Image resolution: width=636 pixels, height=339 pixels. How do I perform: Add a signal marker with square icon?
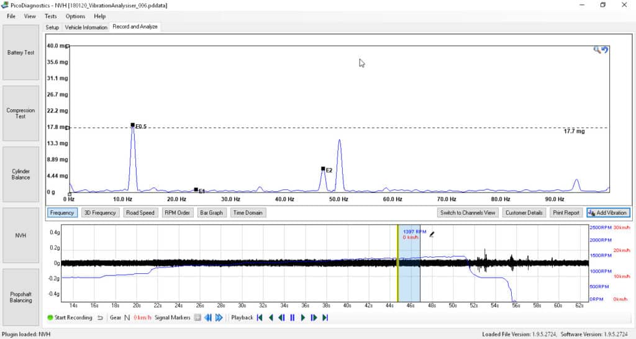197,318
